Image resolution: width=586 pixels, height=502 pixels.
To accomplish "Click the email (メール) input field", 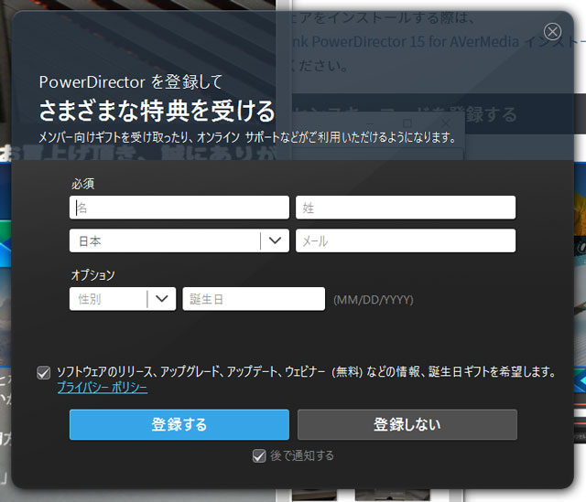I will pyautogui.click(x=406, y=240).
